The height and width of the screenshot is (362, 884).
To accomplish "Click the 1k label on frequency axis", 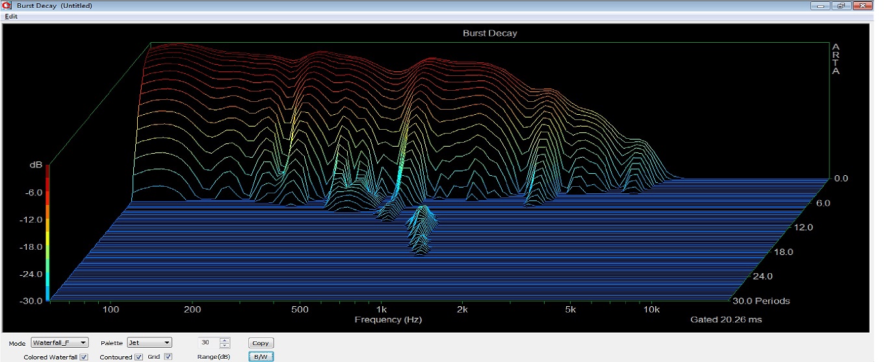I will click(381, 310).
